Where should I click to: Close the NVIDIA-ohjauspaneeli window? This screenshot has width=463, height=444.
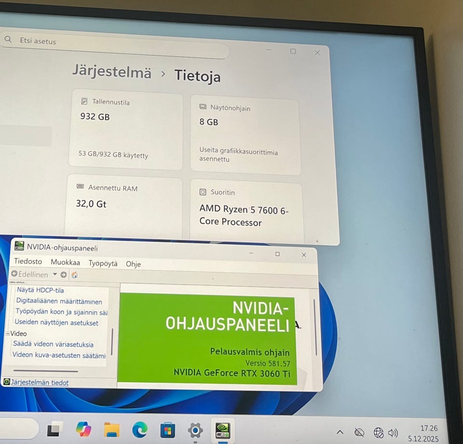coord(304,255)
